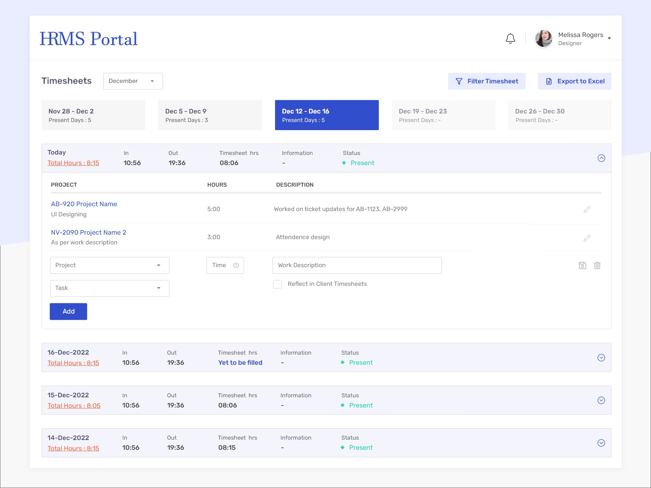Save the new entry using the floppy icon

click(x=582, y=265)
